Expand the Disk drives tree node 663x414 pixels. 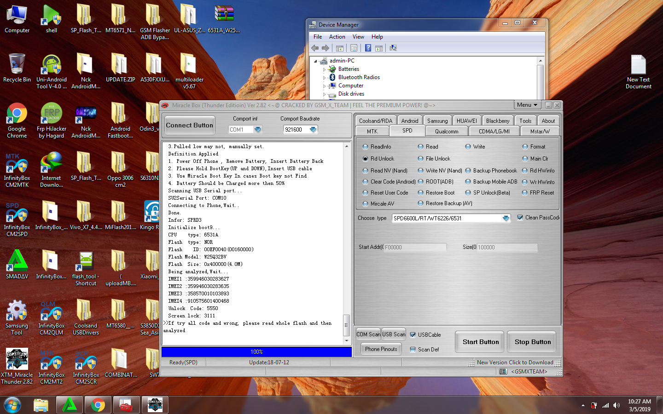point(324,94)
